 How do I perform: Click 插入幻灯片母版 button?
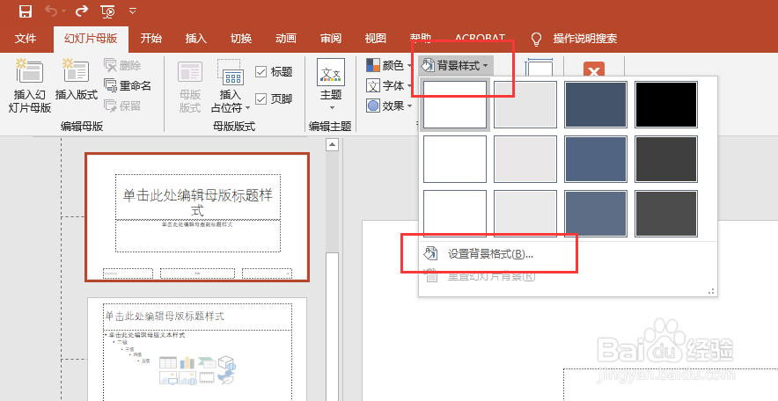tap(30, 85)
